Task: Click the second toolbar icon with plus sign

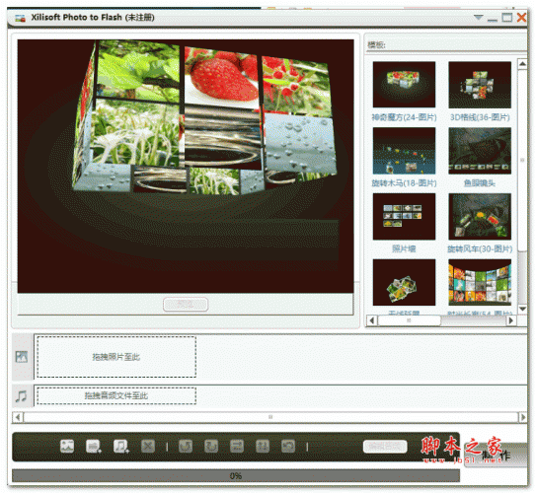Action: [93, 446]
